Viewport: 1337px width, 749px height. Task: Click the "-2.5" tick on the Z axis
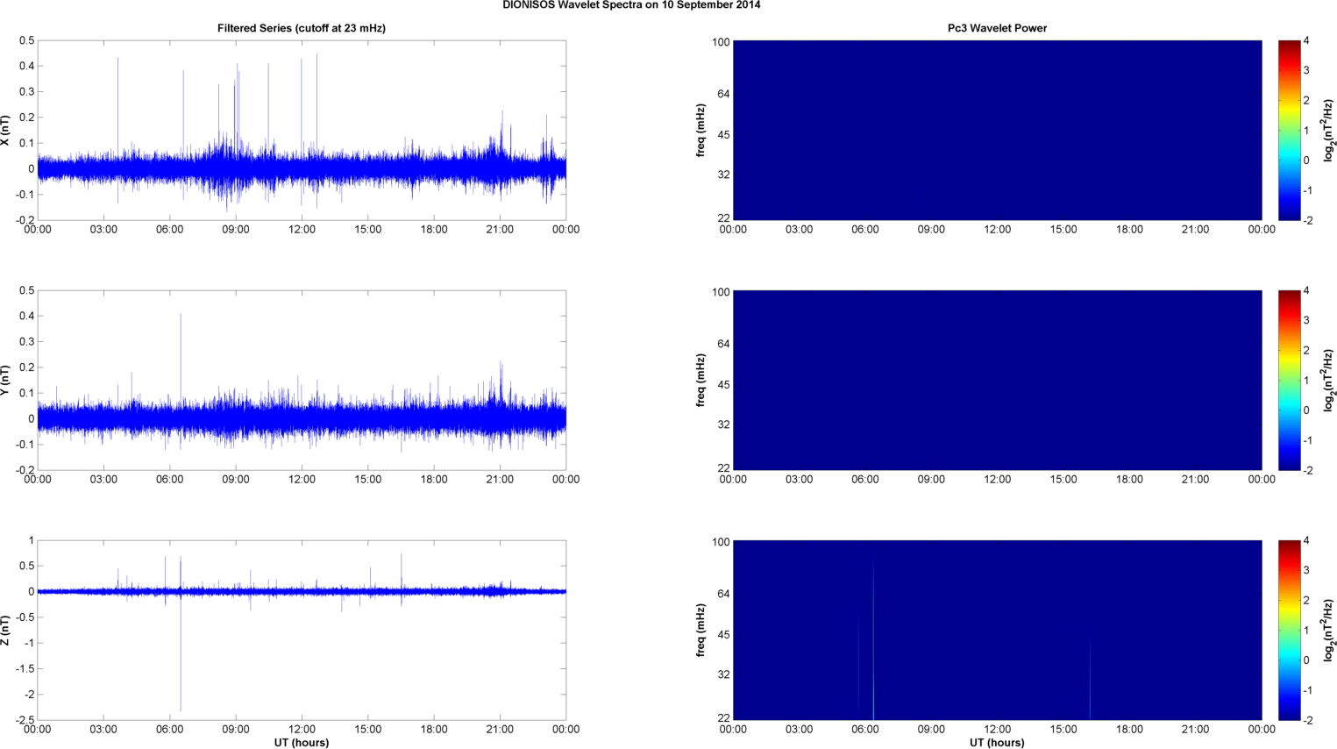(x=25, y=720)
